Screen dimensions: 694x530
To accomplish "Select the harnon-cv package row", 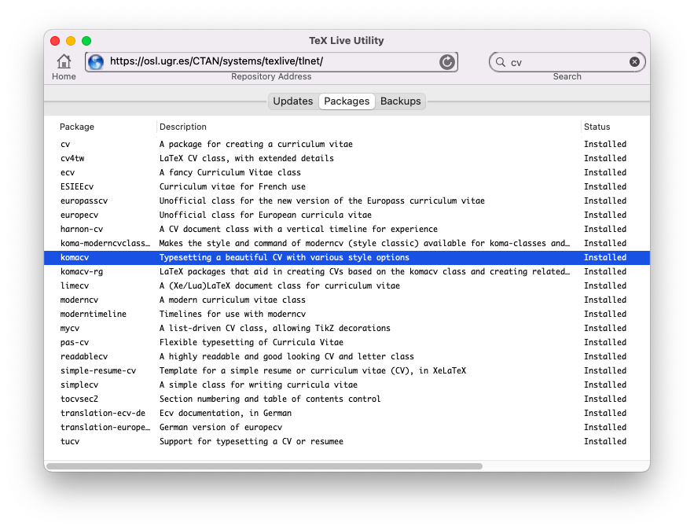I will pos(347,230).
